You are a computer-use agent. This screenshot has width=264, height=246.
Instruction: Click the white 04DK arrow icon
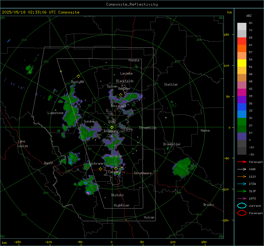[242, 169]
